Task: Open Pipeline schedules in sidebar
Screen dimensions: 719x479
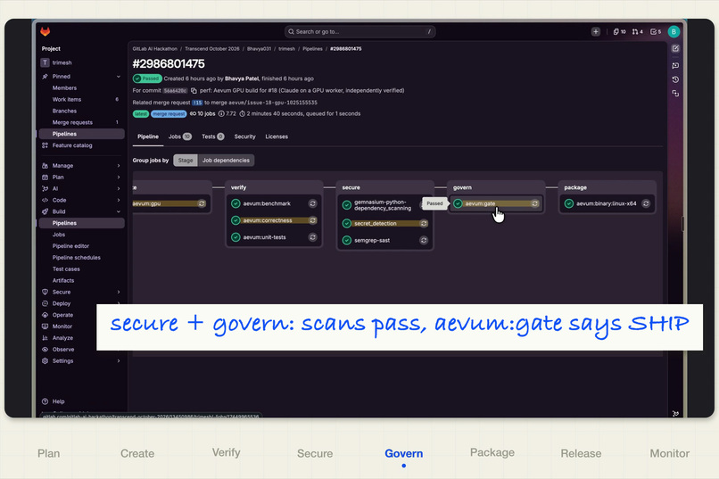Action: [76, 258]
